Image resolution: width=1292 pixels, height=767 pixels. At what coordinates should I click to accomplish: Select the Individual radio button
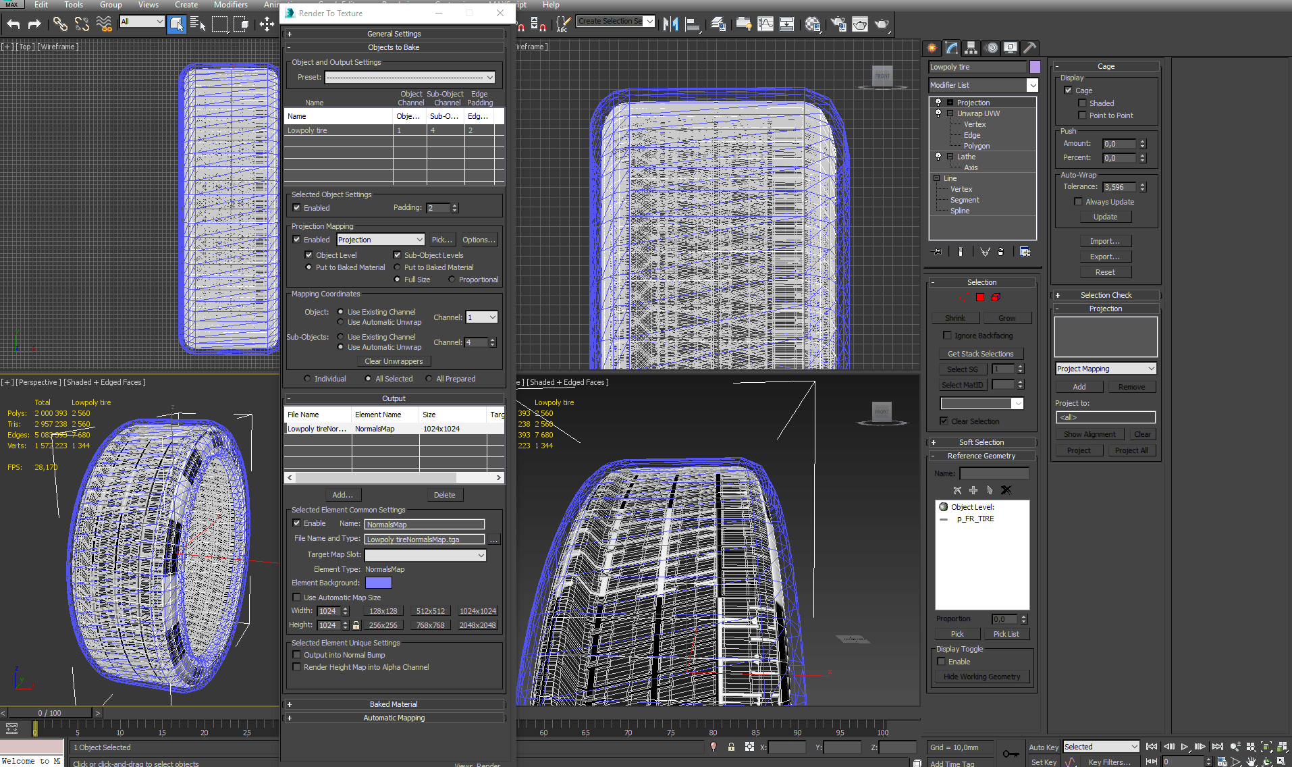click(x=308, y=379)
